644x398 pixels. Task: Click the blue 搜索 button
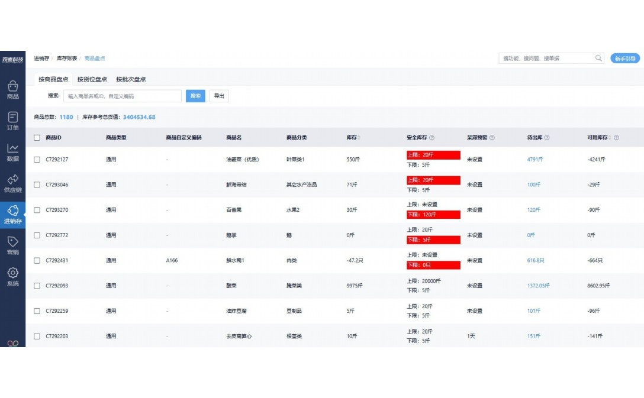195,96
